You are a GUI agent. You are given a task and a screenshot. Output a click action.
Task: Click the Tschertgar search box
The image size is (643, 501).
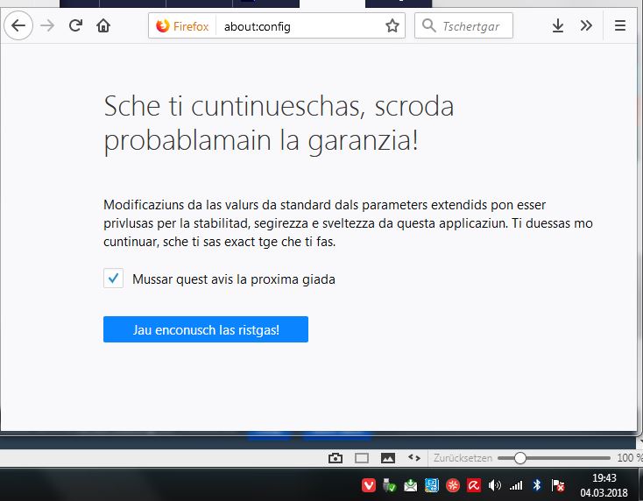pos(463,25)
